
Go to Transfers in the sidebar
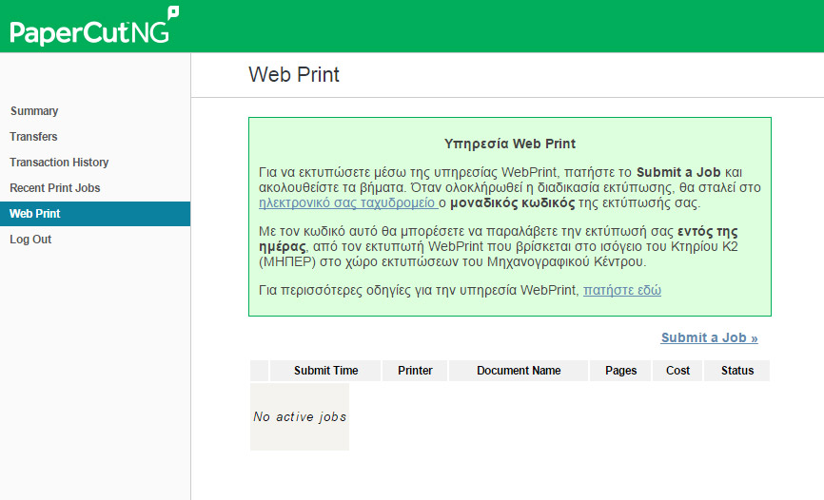coord(33,137)
